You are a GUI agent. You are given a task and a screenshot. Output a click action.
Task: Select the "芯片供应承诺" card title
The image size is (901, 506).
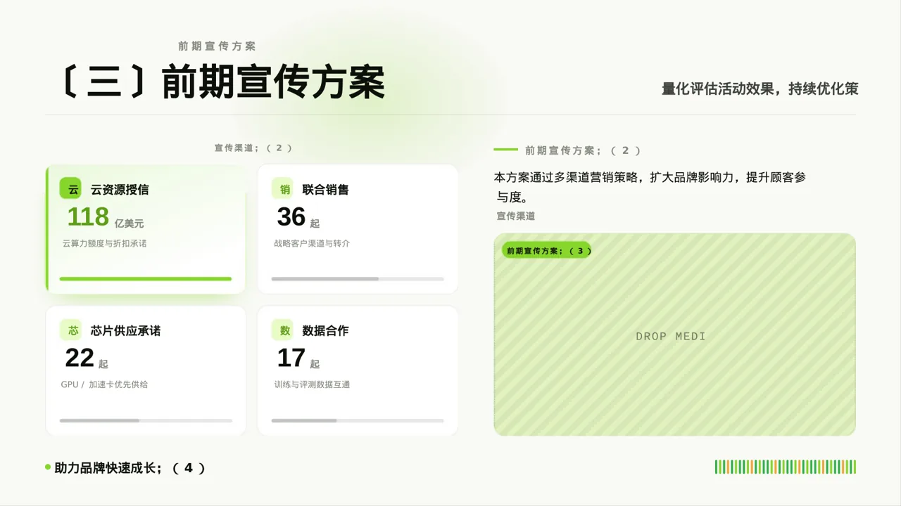click(125, 331)
